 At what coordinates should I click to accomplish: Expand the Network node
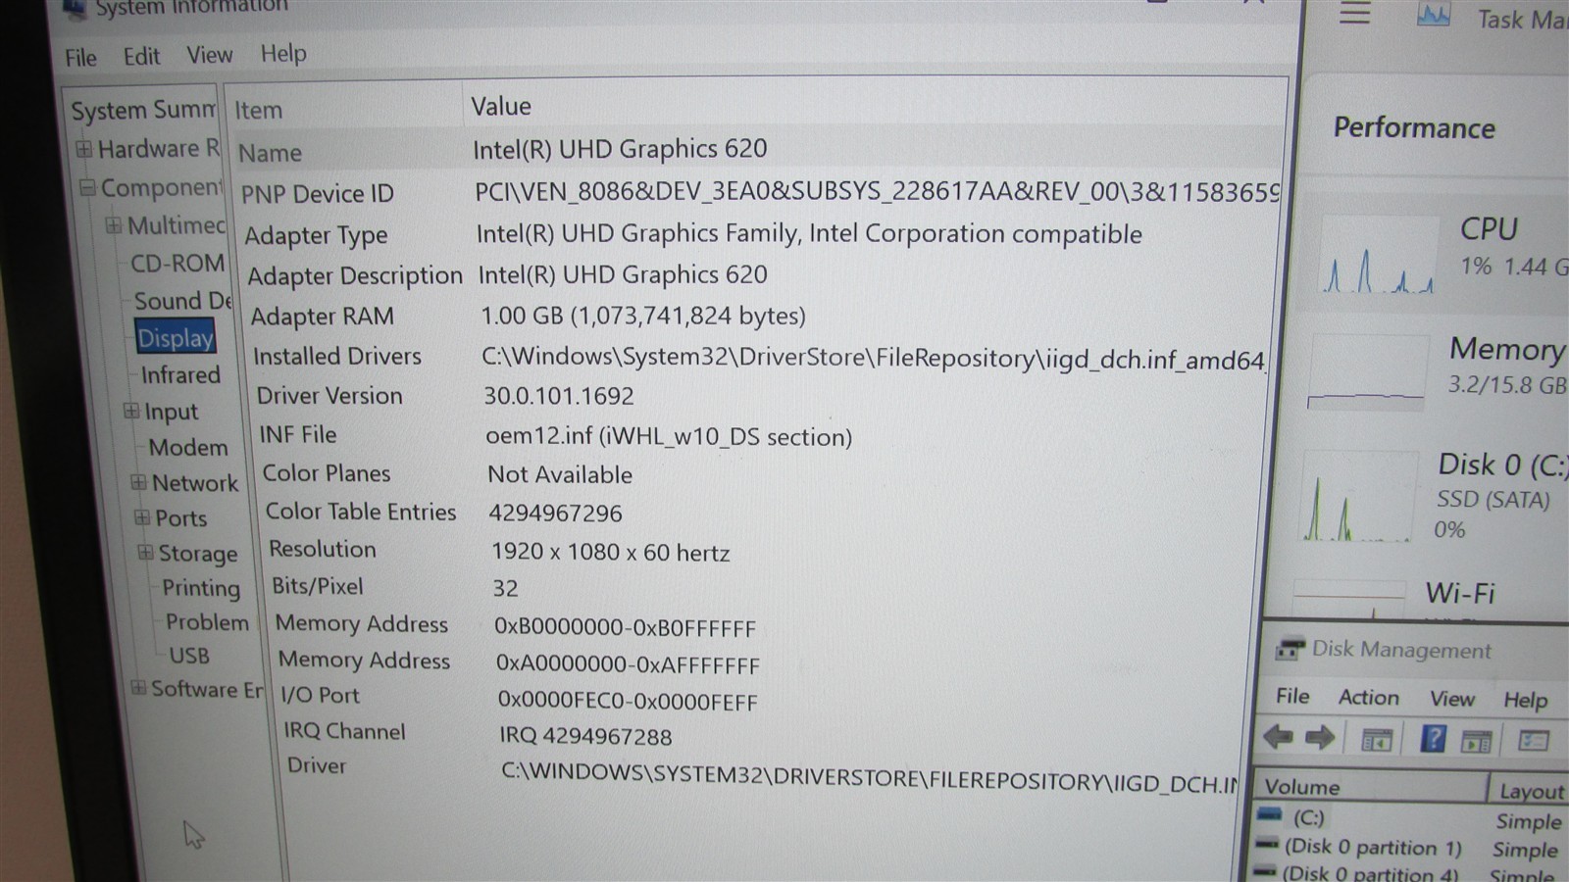point(138,482)
